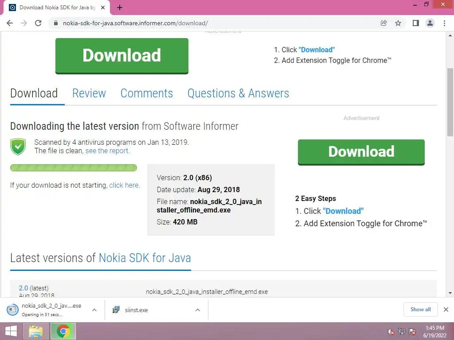Click the siinst.exe file icon
The width and height of the screenshot is (454, 340).
116,309
